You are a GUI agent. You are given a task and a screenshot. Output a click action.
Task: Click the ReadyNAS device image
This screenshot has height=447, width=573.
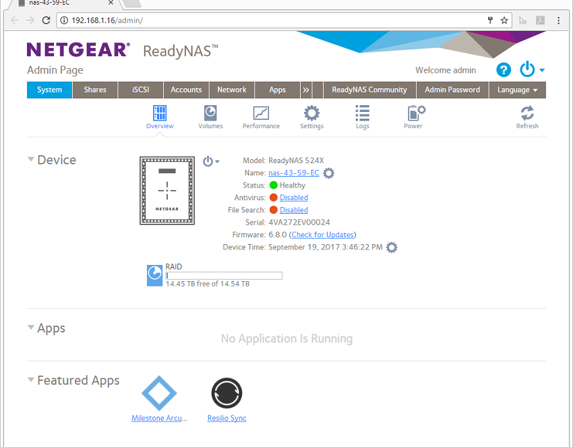tap(167, 190)
